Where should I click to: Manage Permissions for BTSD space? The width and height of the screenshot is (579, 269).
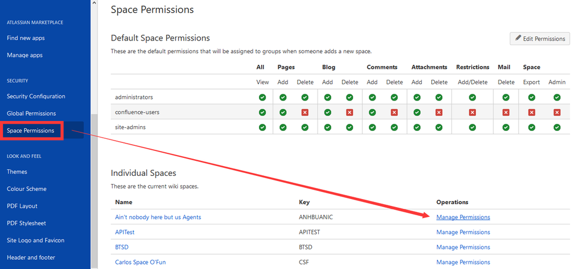click(x=463, y=247)
